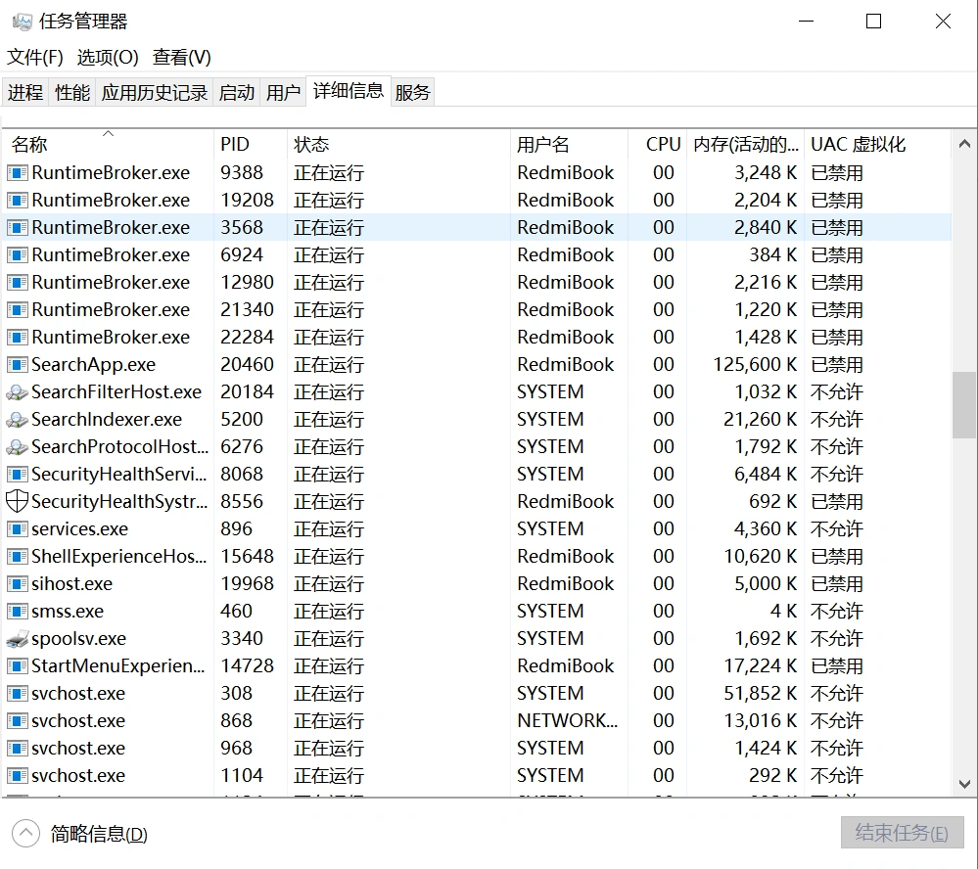Click the 结束任务 button
Image resolution: width=978 pixels, height=869 pixels.
coord(900,833)
